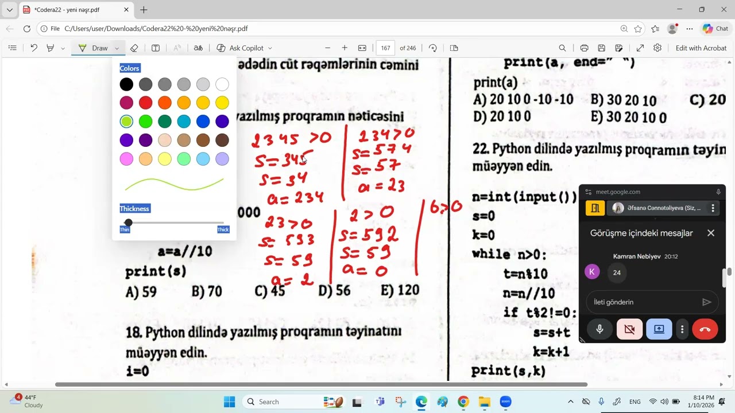The image size is (735, 413).
Task: Click the Translate icon in PDF toolbar
Action: (x=198, y=48)
